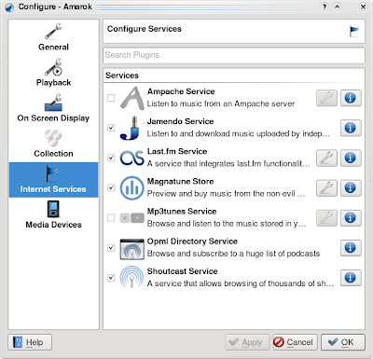373x359 pixels.
Task: Confirm with the OK button
Action: 343,342
